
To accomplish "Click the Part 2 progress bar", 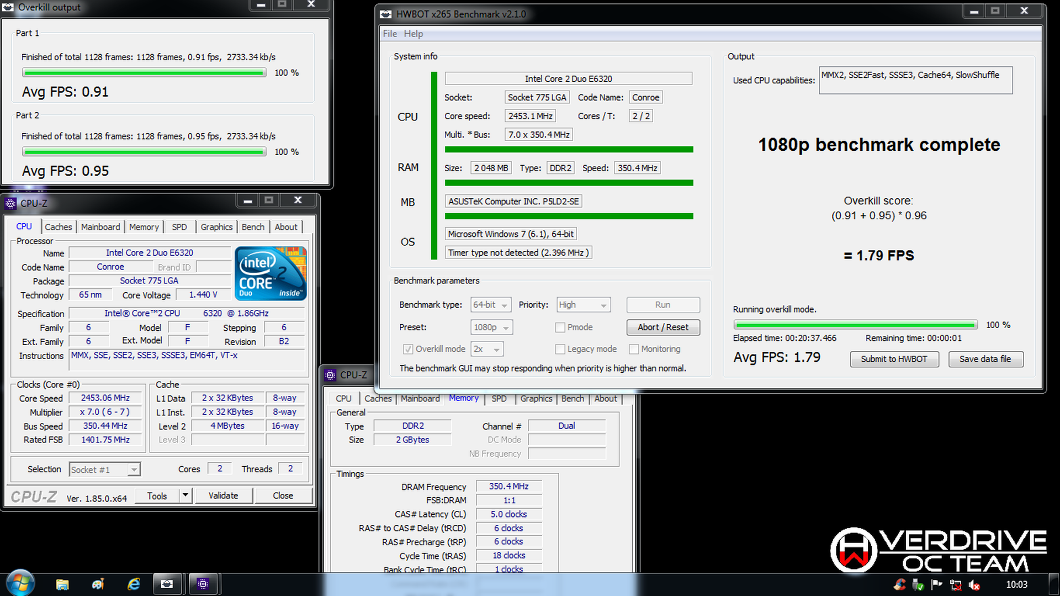I will coord(144,152).
